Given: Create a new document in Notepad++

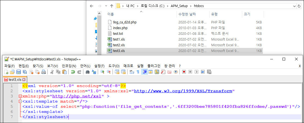Looking at the screenshot, I should point(6,72).
